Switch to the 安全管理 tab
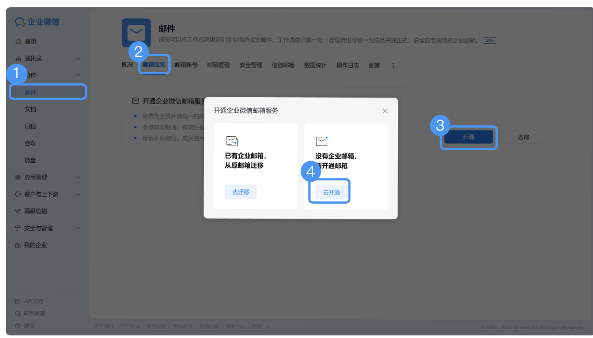The image size is (593, 338). pos(251,64)
